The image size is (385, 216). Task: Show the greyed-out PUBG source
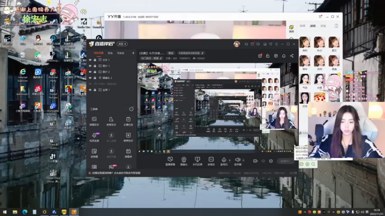[90, 84]
